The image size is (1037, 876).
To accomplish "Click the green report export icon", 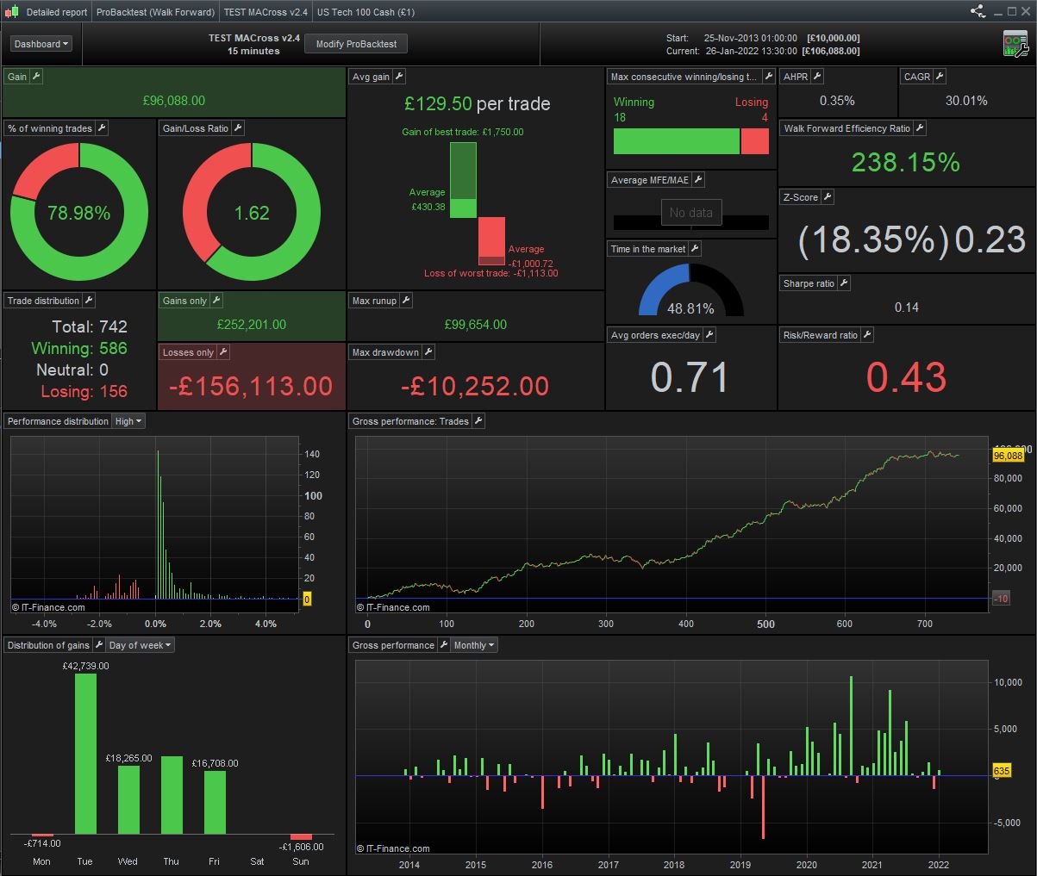I will pos(1015,44).
